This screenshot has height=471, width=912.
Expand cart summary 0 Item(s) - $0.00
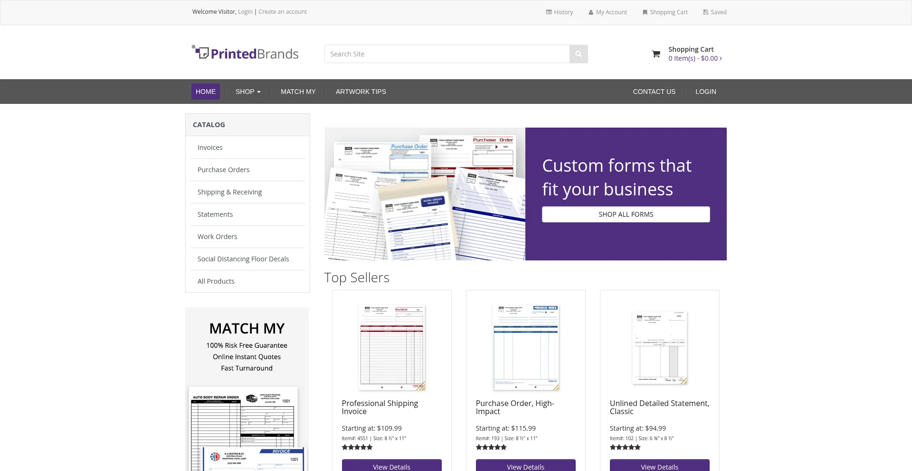(695, 58)
